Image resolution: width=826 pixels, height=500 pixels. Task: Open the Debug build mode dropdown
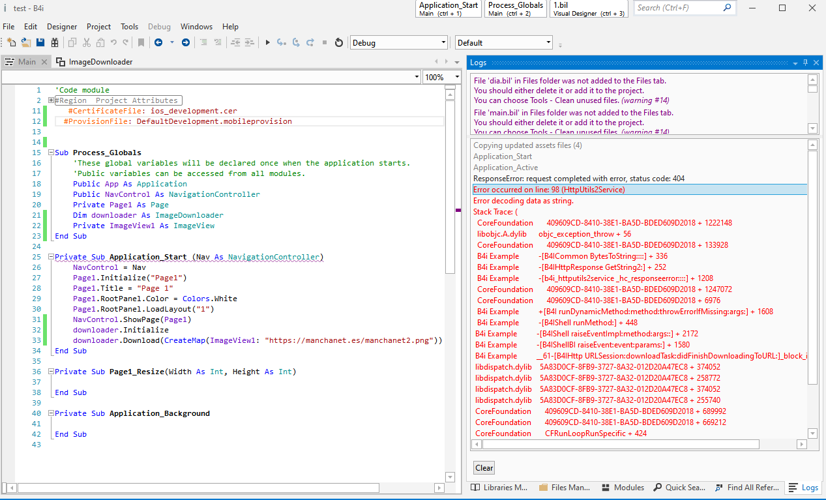398,43
